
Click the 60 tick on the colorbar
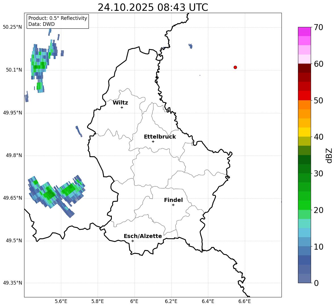pos(319,64)
